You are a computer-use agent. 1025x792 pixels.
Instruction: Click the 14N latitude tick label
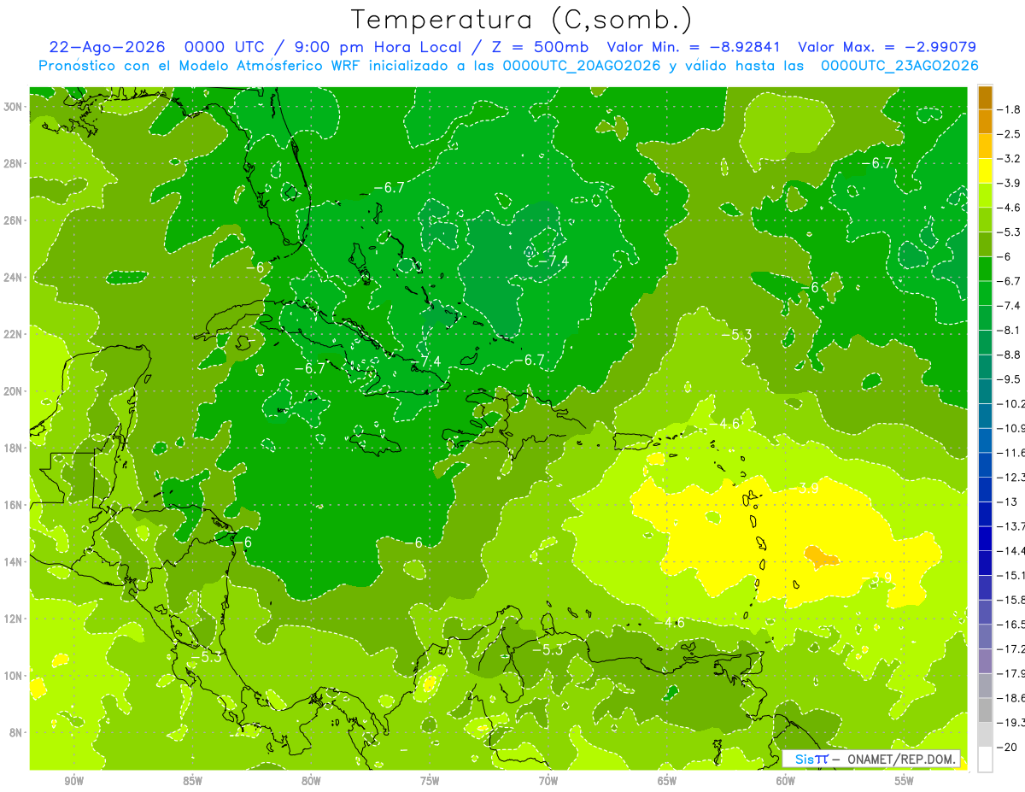pos(14,561)
